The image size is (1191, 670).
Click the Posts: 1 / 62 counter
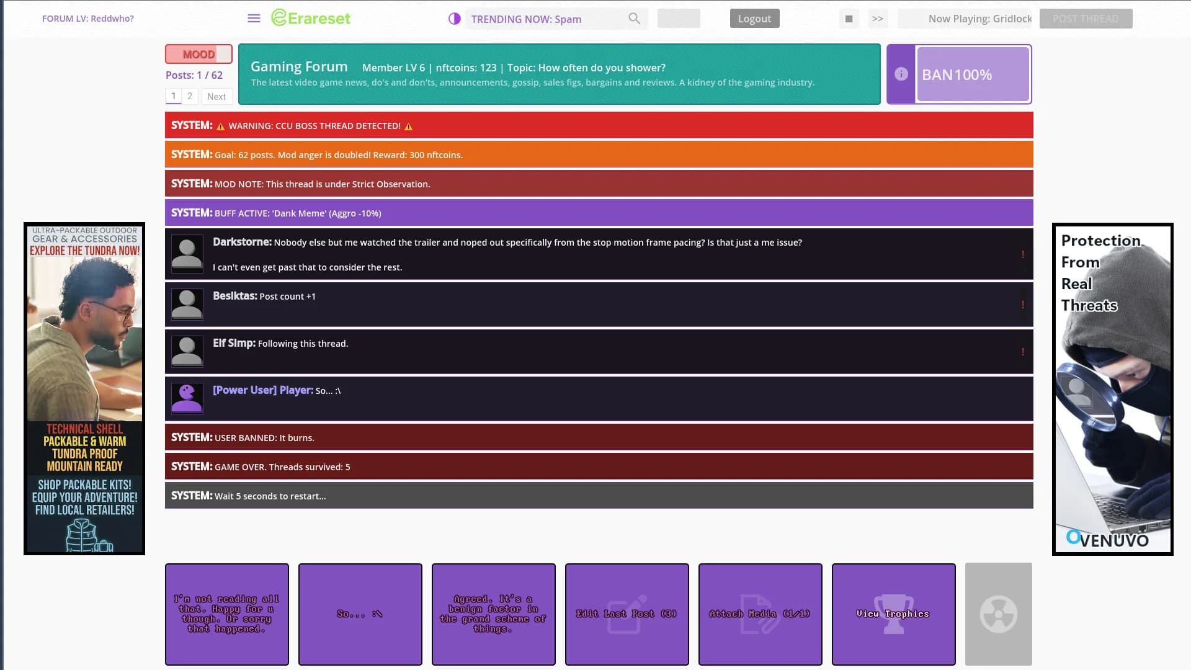click(x=194, y=75)
